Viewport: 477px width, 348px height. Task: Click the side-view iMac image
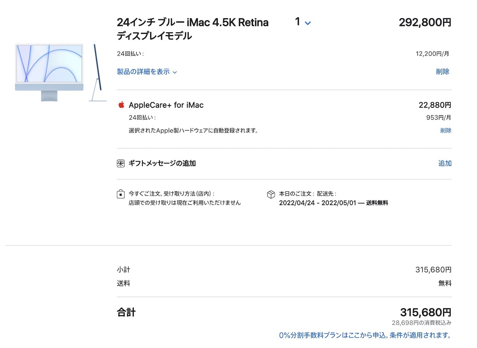(x=98, y=73)
